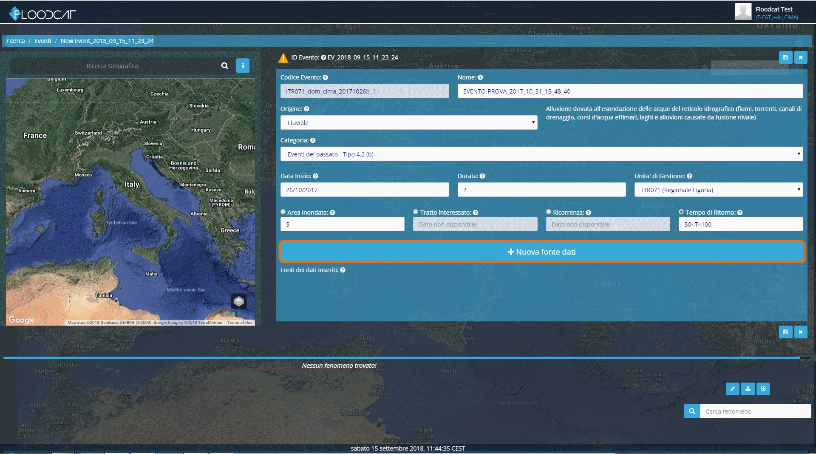
Task: Click help icon next to Tratto interessato
Action: pyautogui.click(x=476, y=213)
